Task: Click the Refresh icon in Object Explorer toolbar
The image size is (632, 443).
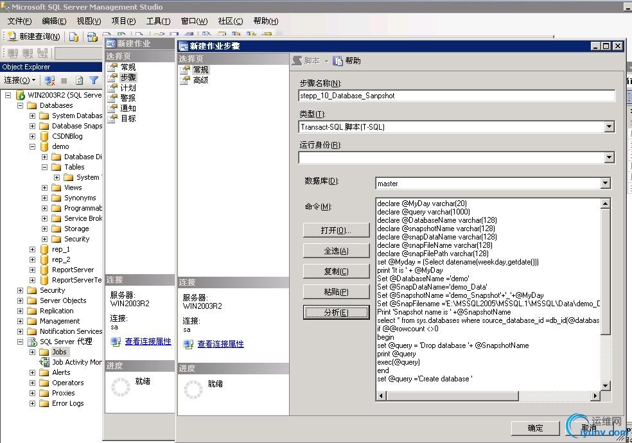Action: [x=80, y=80]
